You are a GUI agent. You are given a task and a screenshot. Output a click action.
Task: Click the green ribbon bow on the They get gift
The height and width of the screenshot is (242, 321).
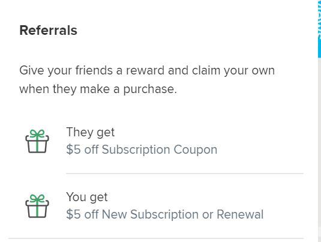37,133
